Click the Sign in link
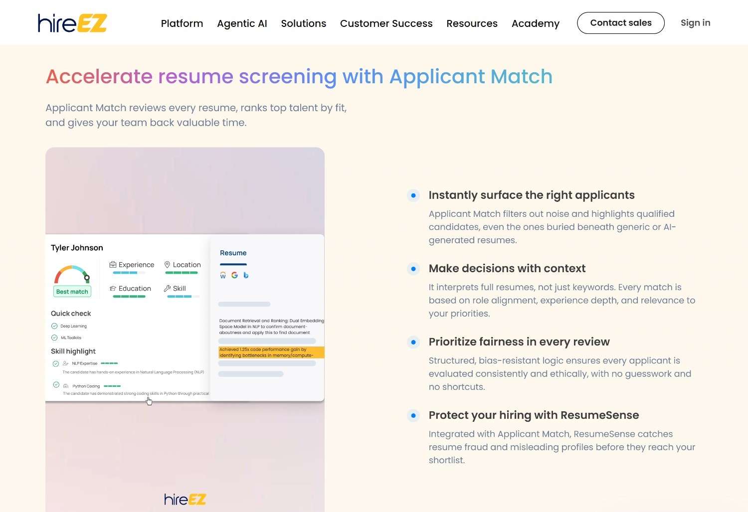The width and height of the screenshot is (748, 512). (x=695, y=23)
